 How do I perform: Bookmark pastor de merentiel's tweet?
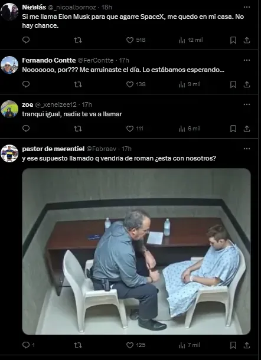pos(233,345)
